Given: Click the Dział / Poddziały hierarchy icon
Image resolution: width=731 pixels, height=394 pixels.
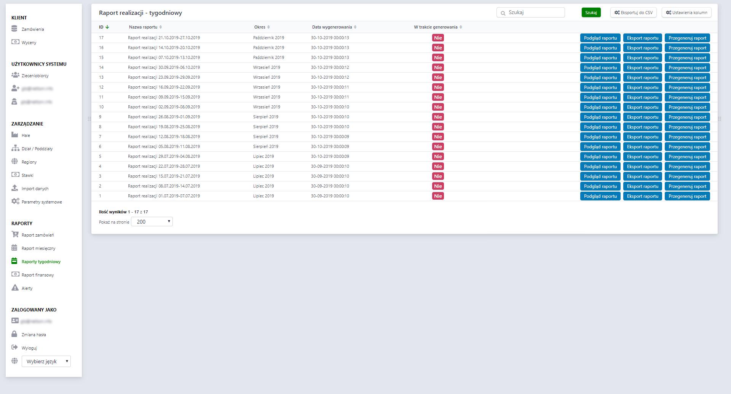Looking at the screenshot, I should click(15, 148).
